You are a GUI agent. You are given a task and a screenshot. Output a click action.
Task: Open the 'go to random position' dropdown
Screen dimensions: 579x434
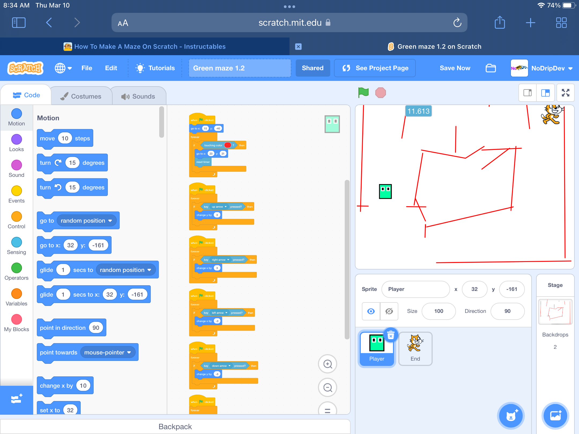point(110,220)
